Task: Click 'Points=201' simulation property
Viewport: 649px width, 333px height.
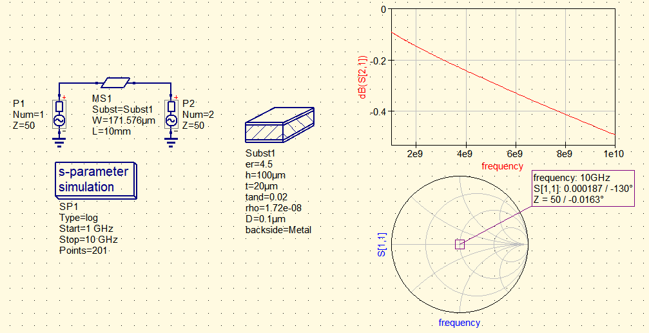Action: click(83, 251)
